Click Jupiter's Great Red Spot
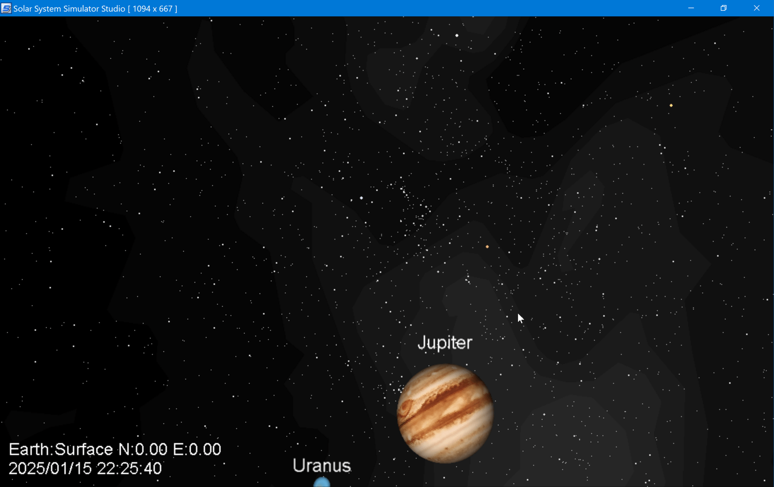The image size is (774, 487). 406,408
